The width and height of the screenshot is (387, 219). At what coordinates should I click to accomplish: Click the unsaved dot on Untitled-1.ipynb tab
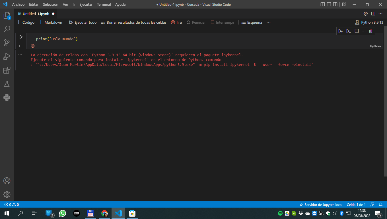tap(53, 14)
